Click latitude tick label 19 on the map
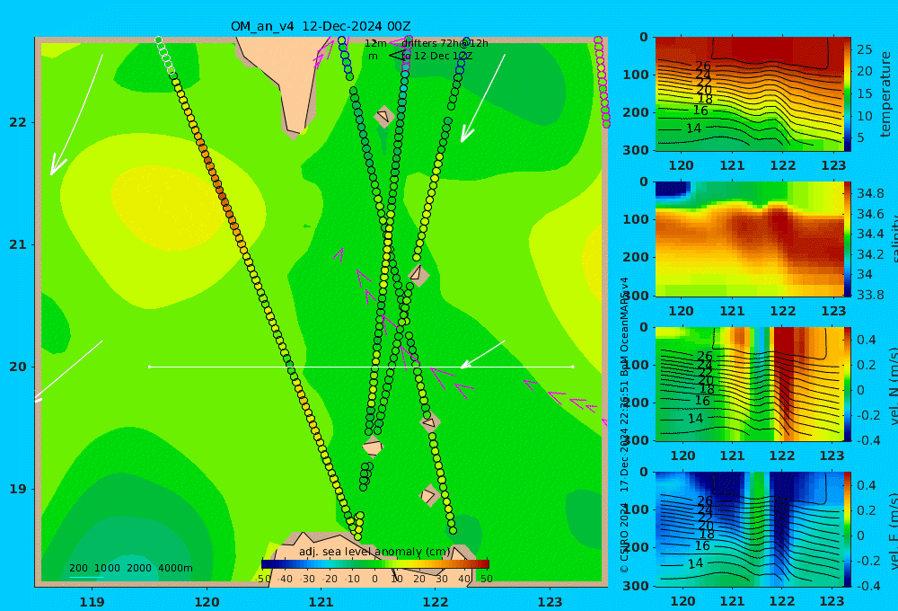The width and height of the screenshot is (898, 611). tap(18, 489)
